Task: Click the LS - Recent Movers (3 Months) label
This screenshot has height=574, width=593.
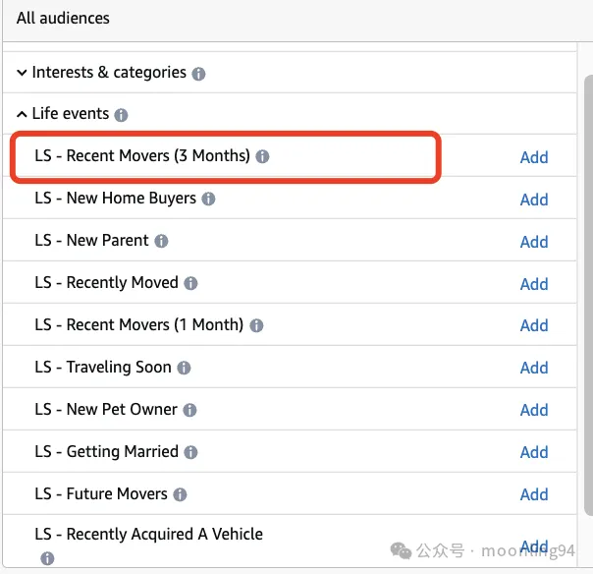Action: point(142,156)
